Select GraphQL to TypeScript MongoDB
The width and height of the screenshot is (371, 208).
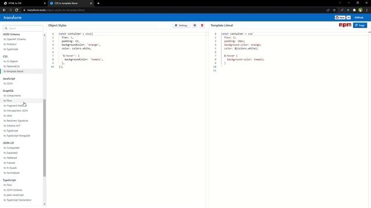17,136
